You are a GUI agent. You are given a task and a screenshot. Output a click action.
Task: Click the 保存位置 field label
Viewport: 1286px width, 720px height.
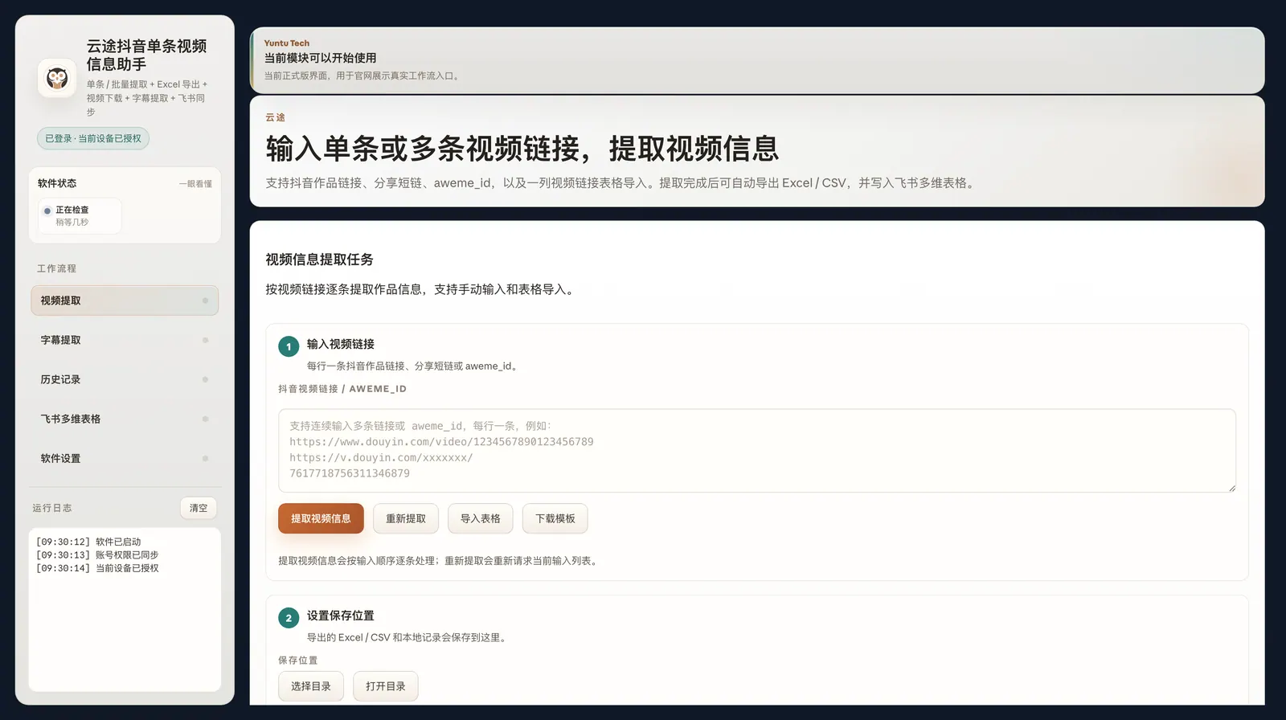(298, 660)
